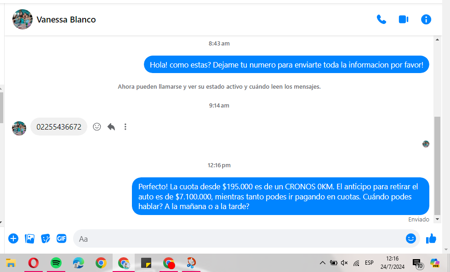The height and width of the screenshot is (272, 450).
Task: Click the 9:14 am timestamp
Action: [x=219, y=106]
